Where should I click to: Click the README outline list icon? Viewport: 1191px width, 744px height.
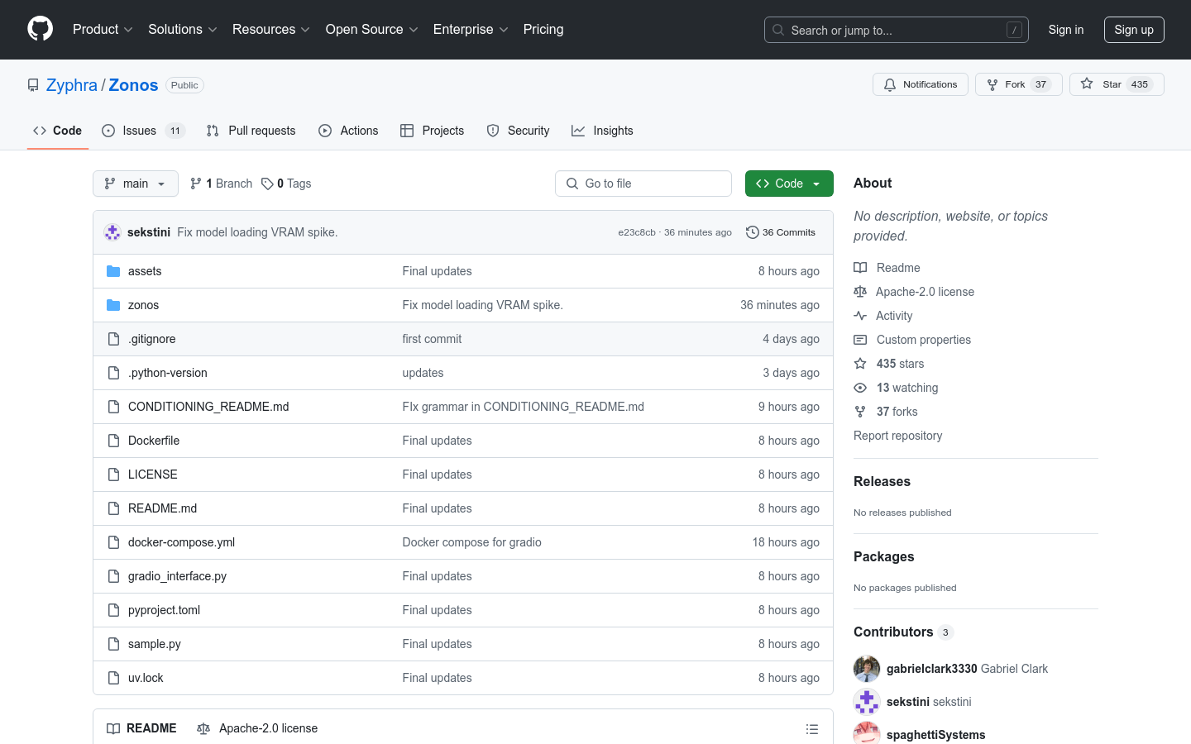(812, 729)
